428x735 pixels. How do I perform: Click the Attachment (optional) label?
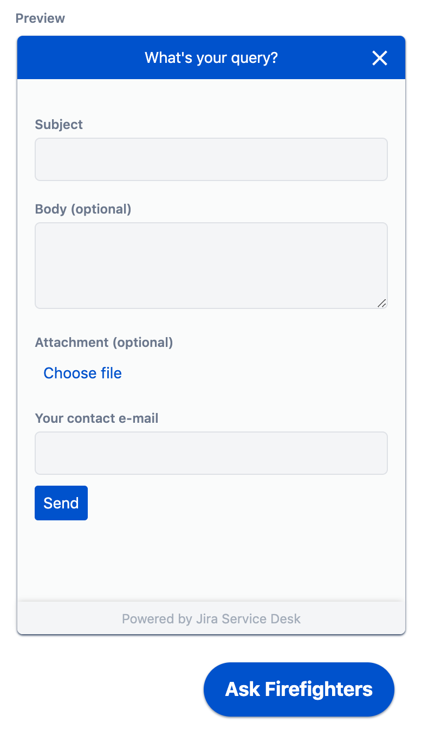coord(104,343)
